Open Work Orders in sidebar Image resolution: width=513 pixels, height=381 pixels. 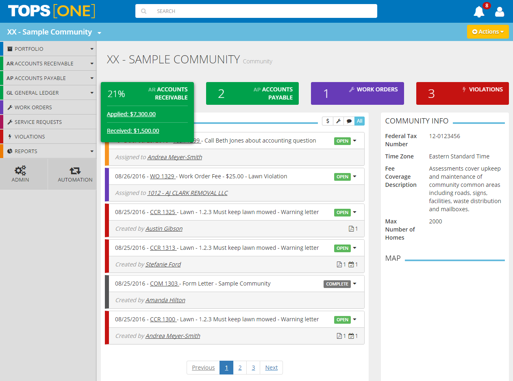click(48, 107)
